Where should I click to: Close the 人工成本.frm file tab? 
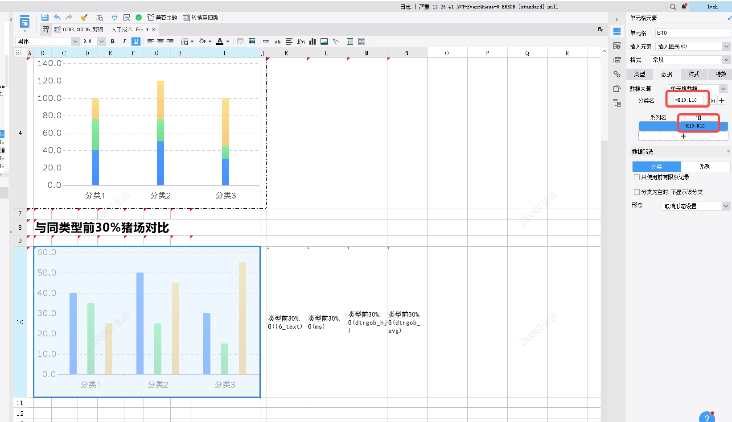coord(154,29)
